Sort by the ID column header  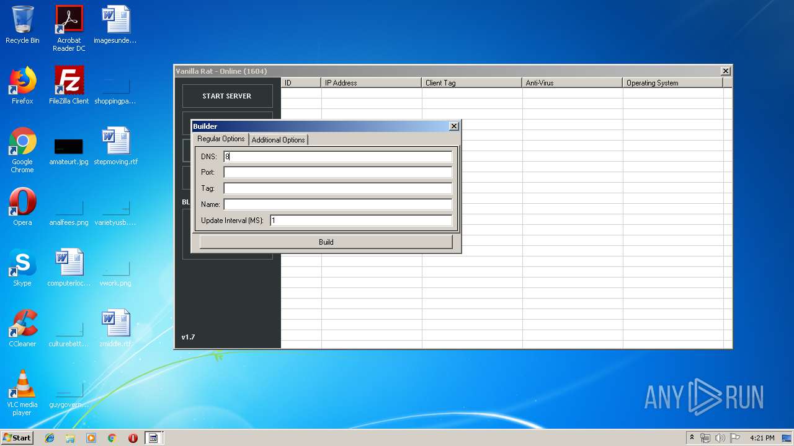point(301,82)
